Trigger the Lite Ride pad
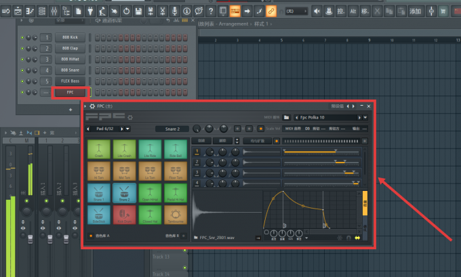This screenshot has height=277, width=461. point(150,149)
